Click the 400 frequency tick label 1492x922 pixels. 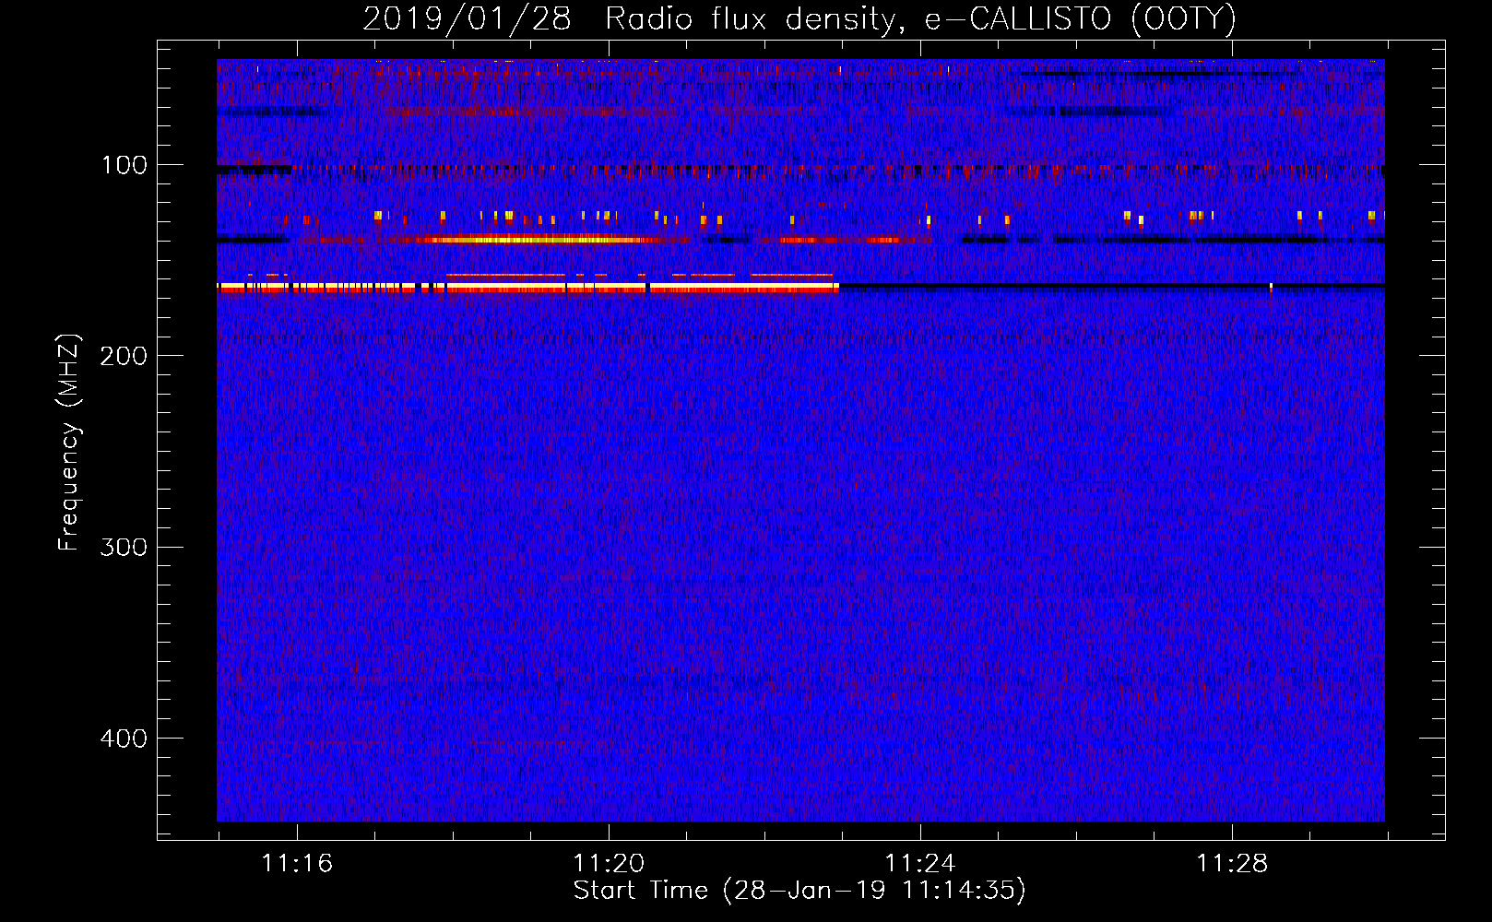pos(124,739)
